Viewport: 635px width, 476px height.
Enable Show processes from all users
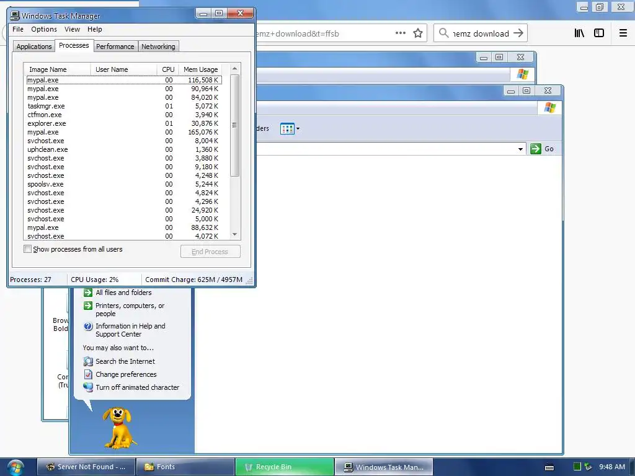point(27,249)
